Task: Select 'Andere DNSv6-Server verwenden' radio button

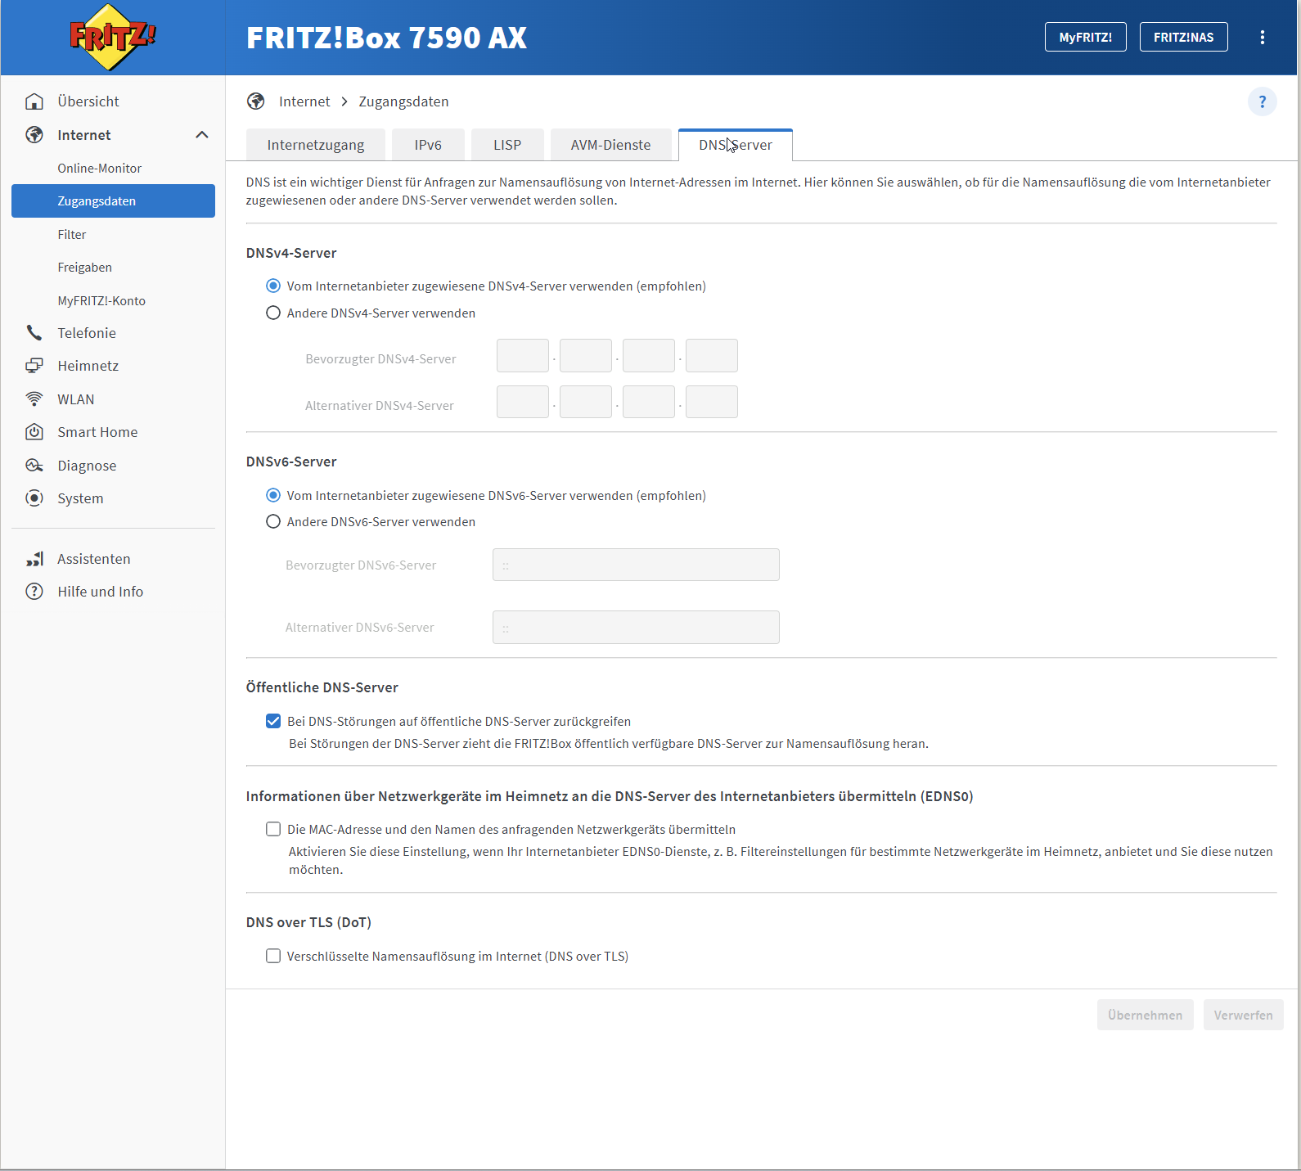Action: (273, 522)
